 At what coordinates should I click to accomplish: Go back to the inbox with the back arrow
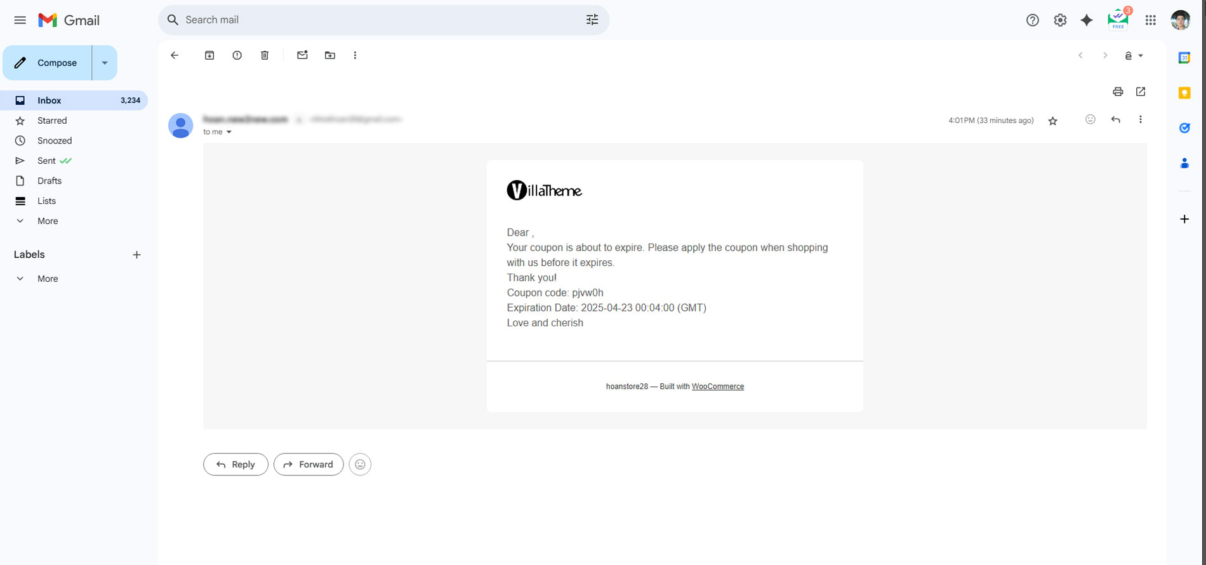[x=175, y=55]
